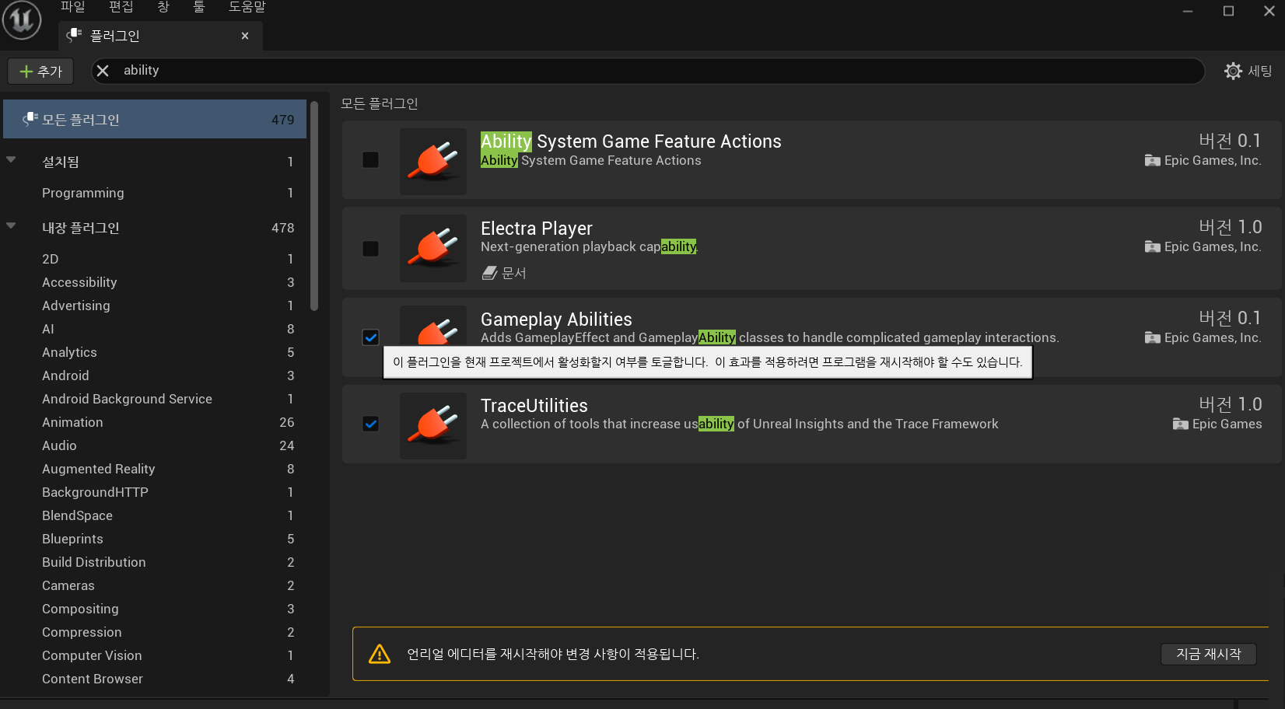Click the plugin tab's plug icon
Screen dimensions: 1285x709
coord(75,35)
